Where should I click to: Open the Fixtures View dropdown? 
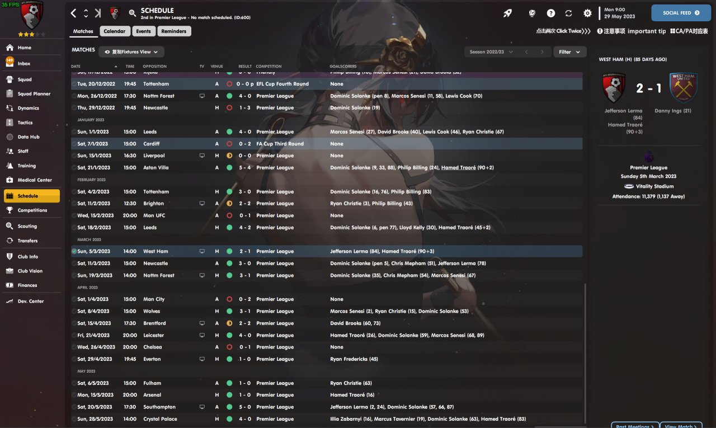pos(131,52)
